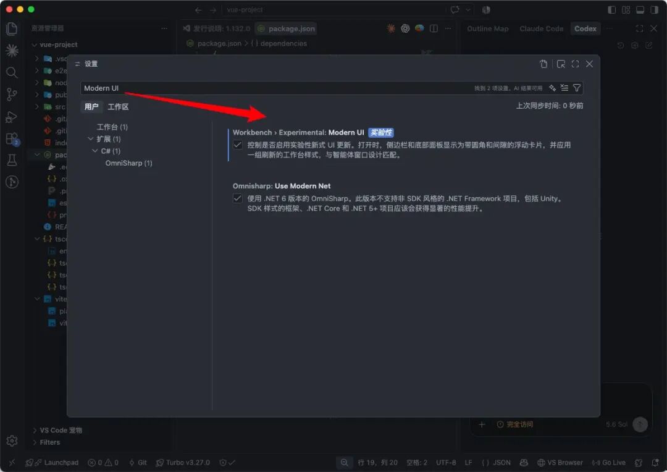Click the settings editor pop-out window icon

[561, 64]
